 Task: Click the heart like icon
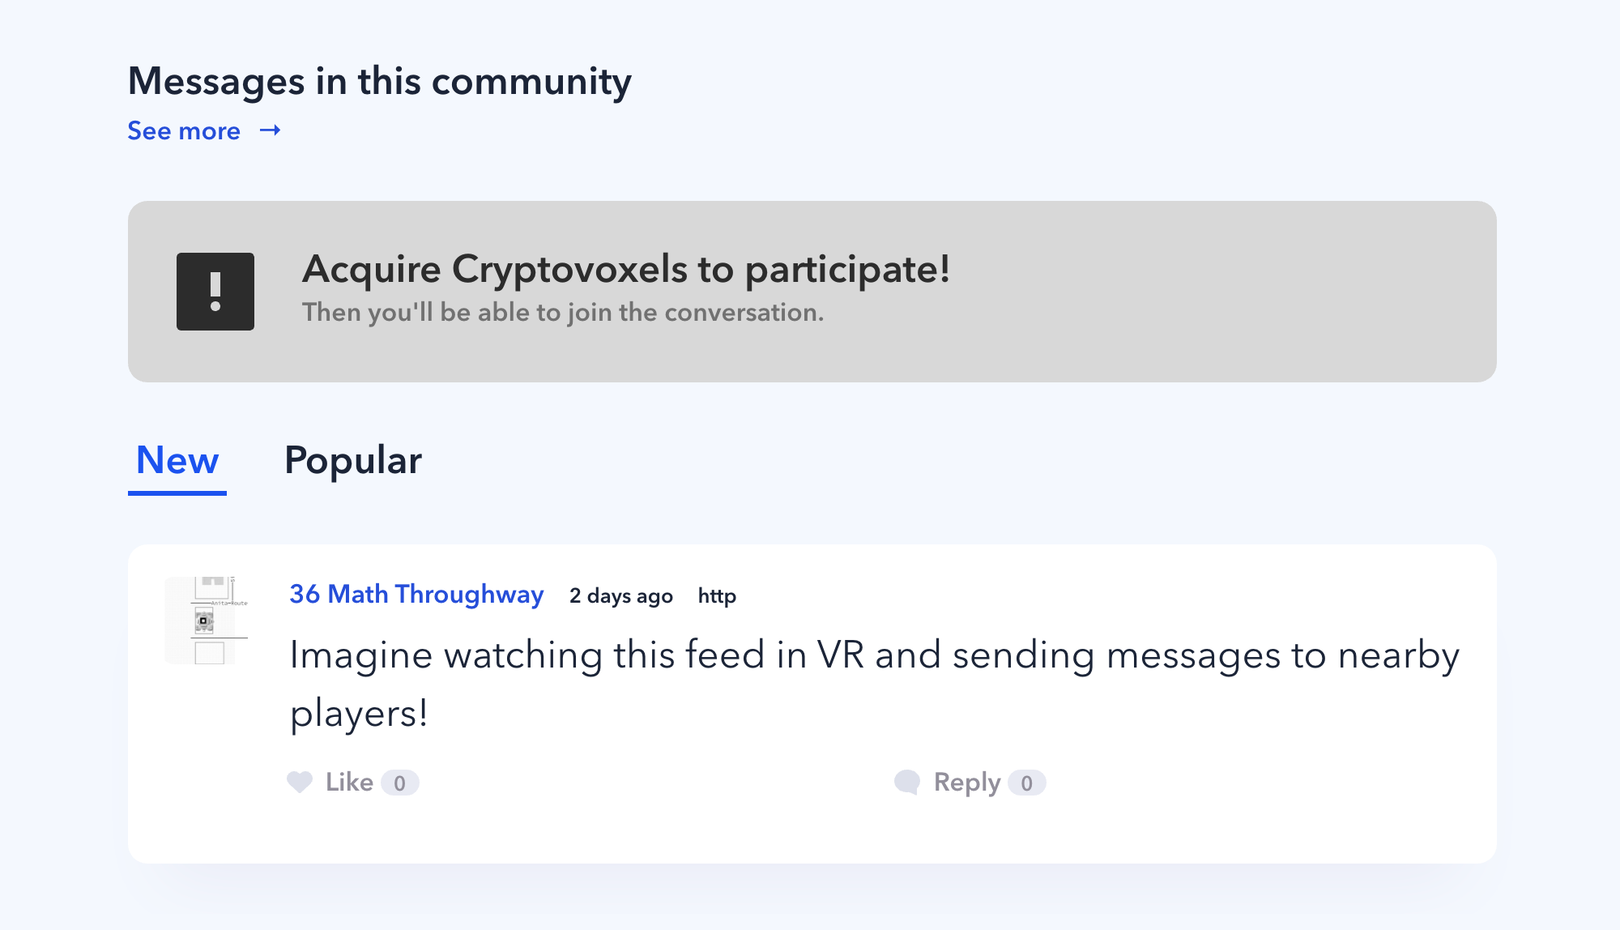click(300, 782)
